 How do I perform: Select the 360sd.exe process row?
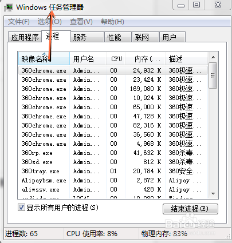[x=113, y=162]
